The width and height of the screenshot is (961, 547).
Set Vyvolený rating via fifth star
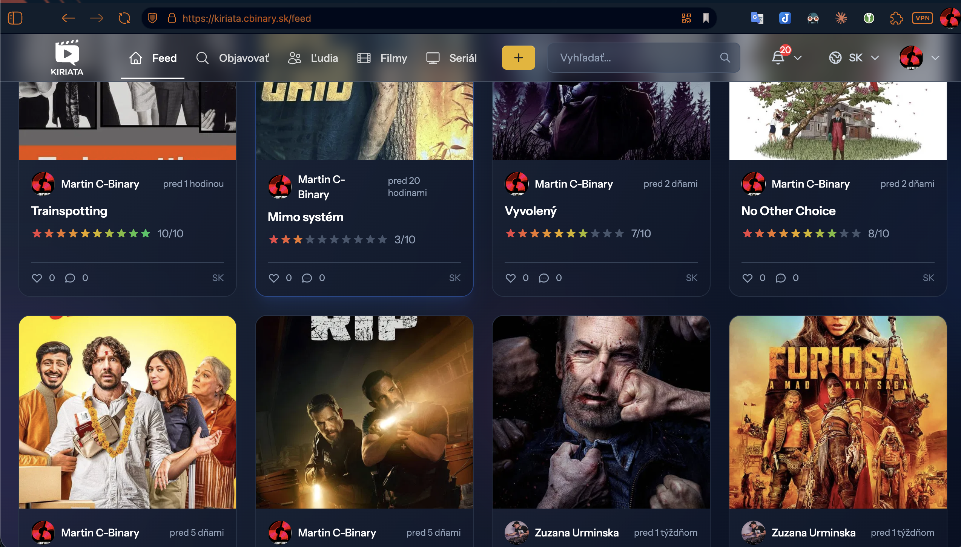click(559, 234)
